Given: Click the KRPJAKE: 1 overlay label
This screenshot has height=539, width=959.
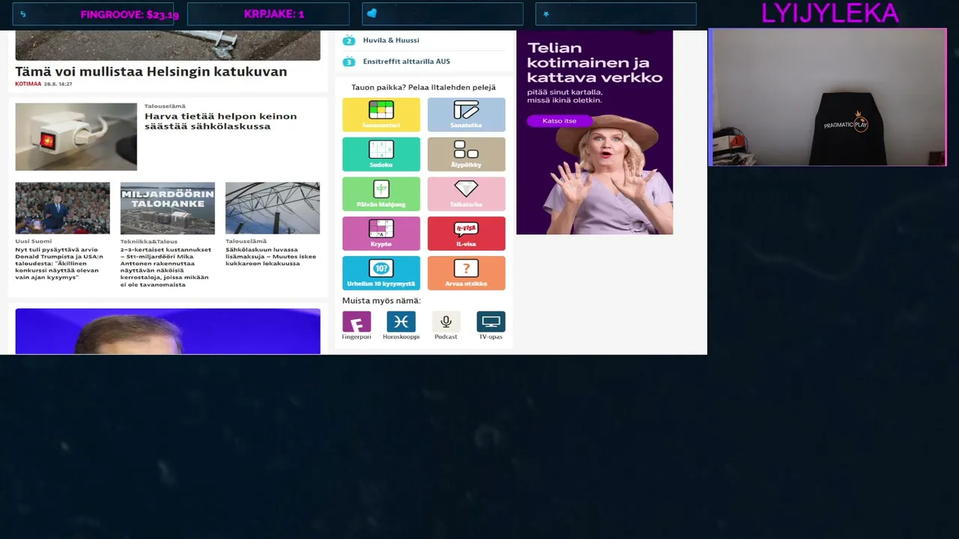Looking at the screenshot, I should coord(274,14).
